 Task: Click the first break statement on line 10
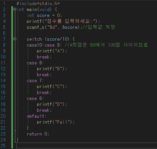(x=44, y=57)
